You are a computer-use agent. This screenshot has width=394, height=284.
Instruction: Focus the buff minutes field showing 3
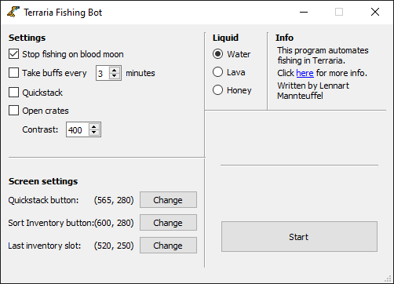click(x=103, y=73)
